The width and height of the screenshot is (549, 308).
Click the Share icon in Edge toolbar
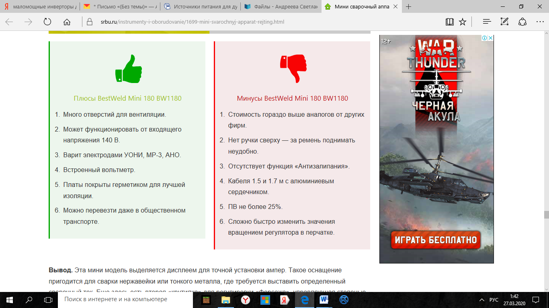[522, 22]
